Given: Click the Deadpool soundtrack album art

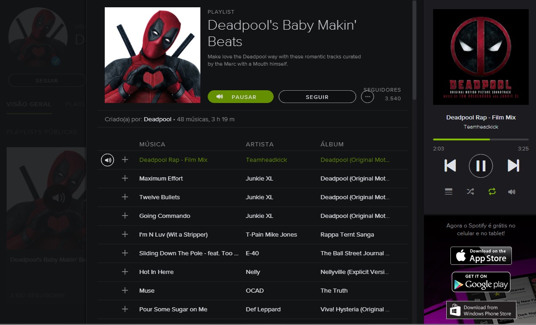Looking at the screenshot, I should (481, 57).
